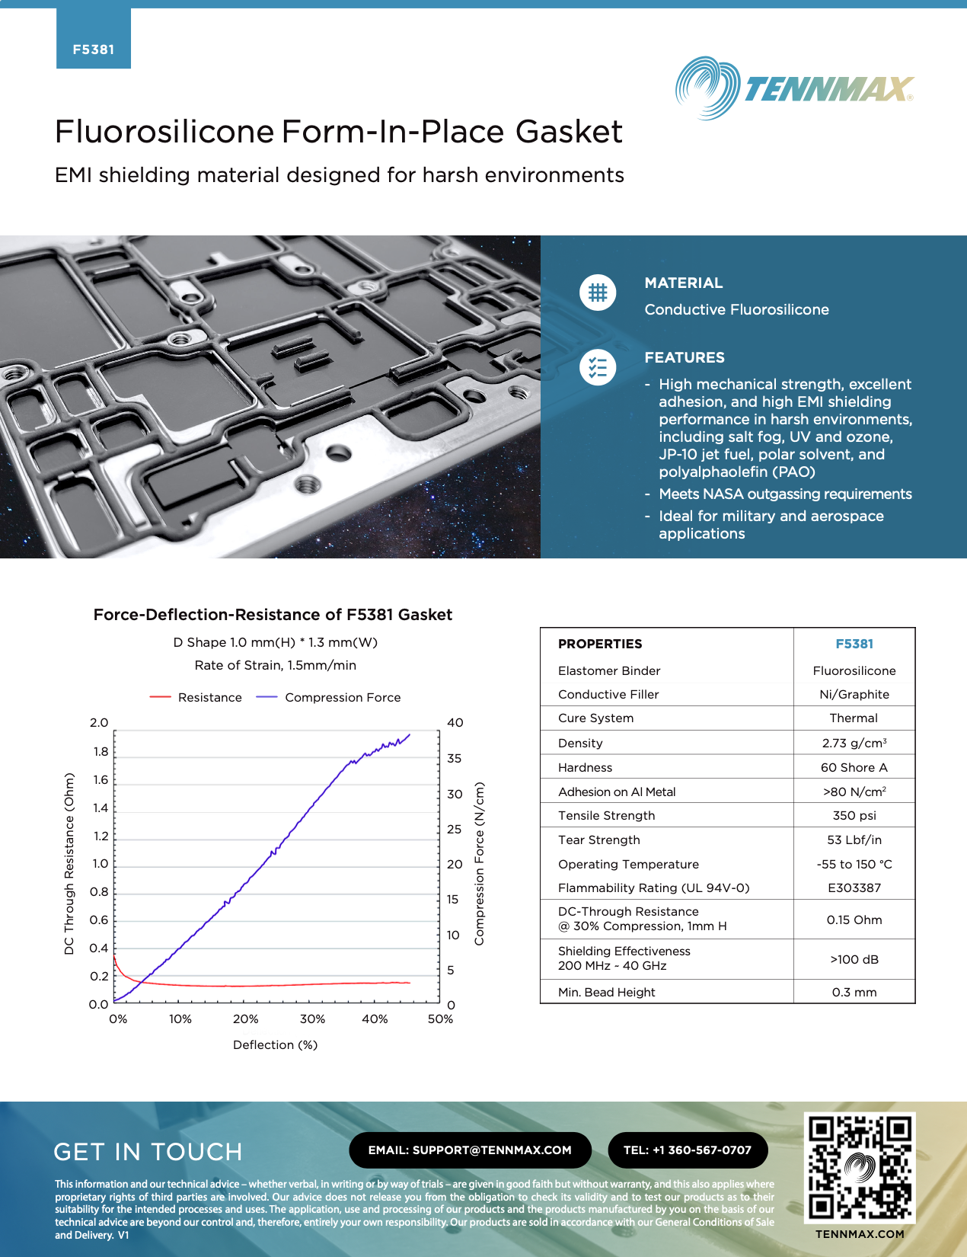Click the '0.3 mm' bead height value
Image resolution: width=967 pixels, height=1257 pixels.
pos(854,993)
